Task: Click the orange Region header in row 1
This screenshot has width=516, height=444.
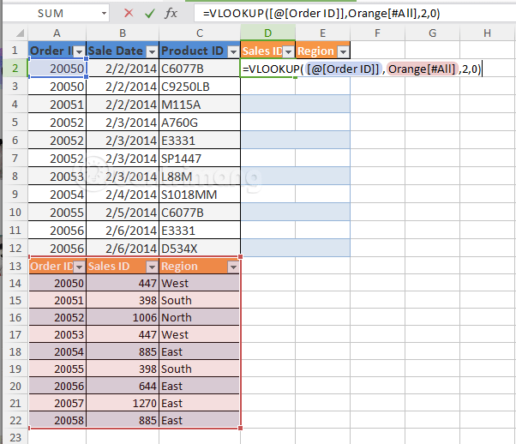Action: [323, 51]
